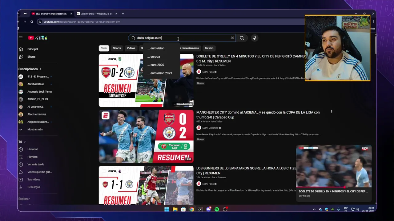Open the Chrome three-dot menu
The image size is (394, 221).
pyautogui.click(x=373, y=22)
